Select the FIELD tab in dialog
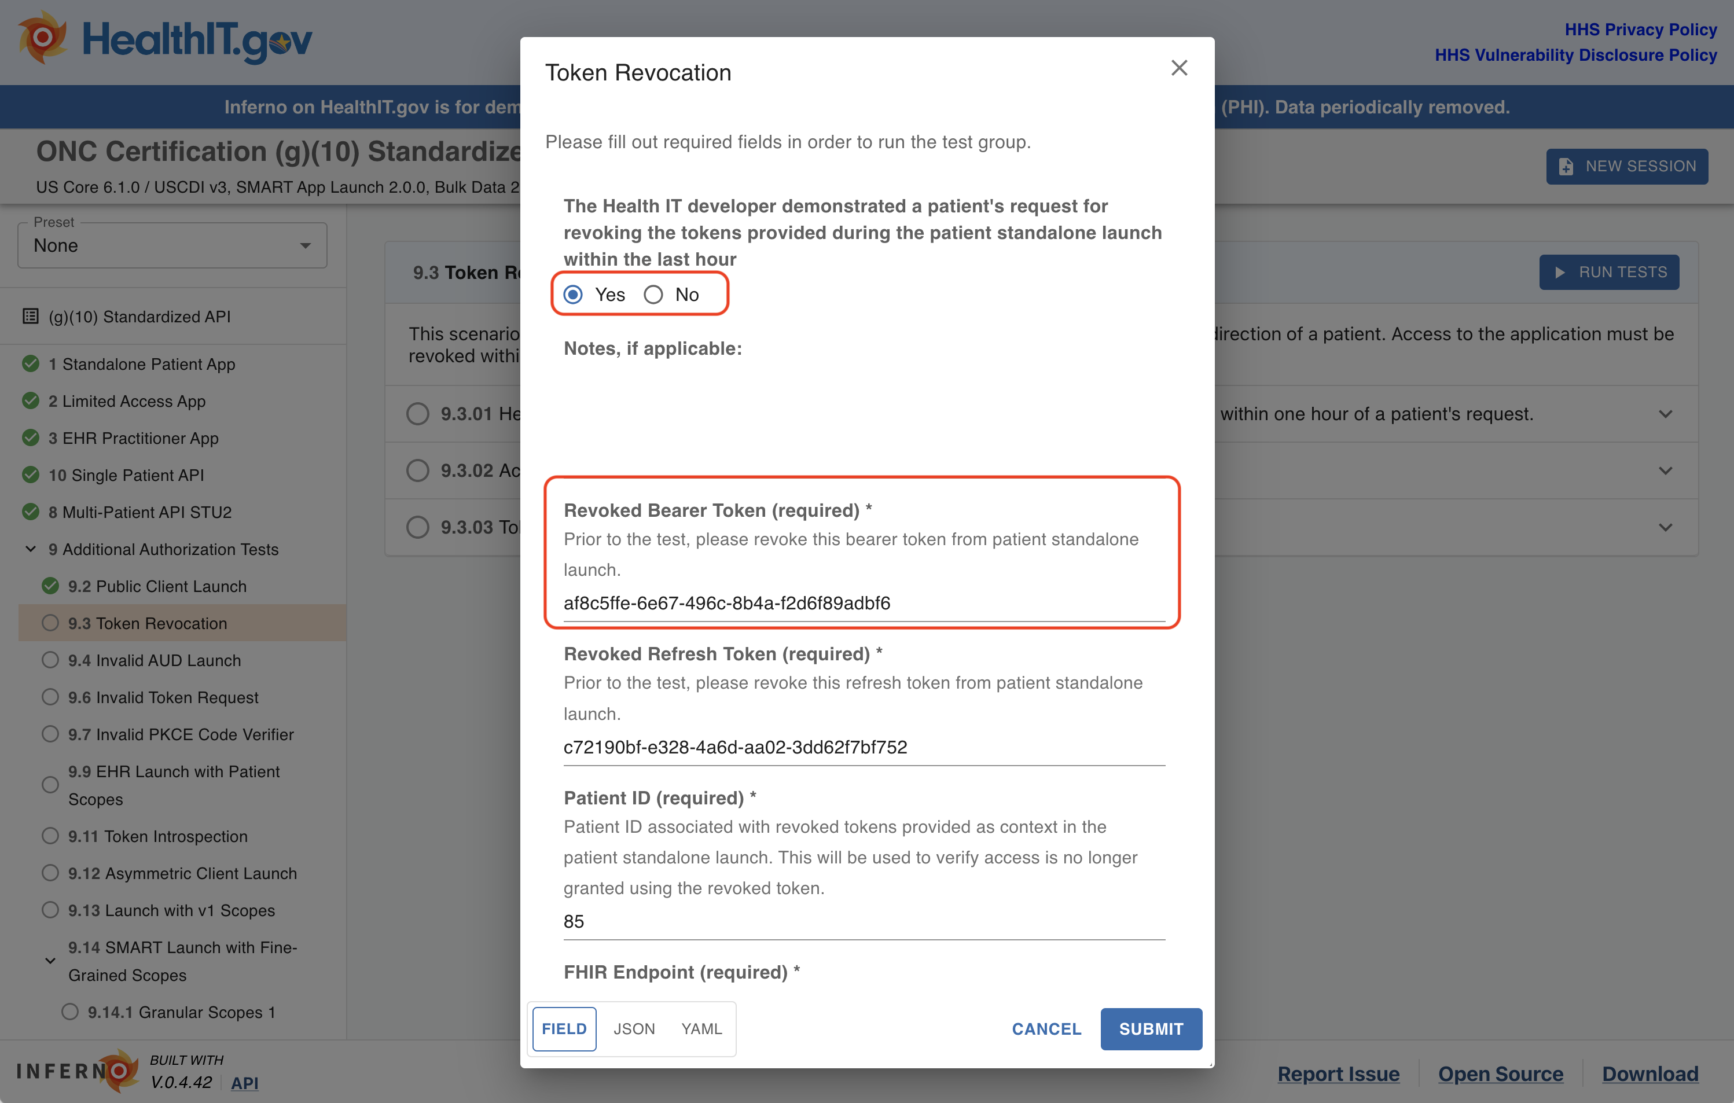Viewport: 1734px width, 1103px height. (564, 1028)
